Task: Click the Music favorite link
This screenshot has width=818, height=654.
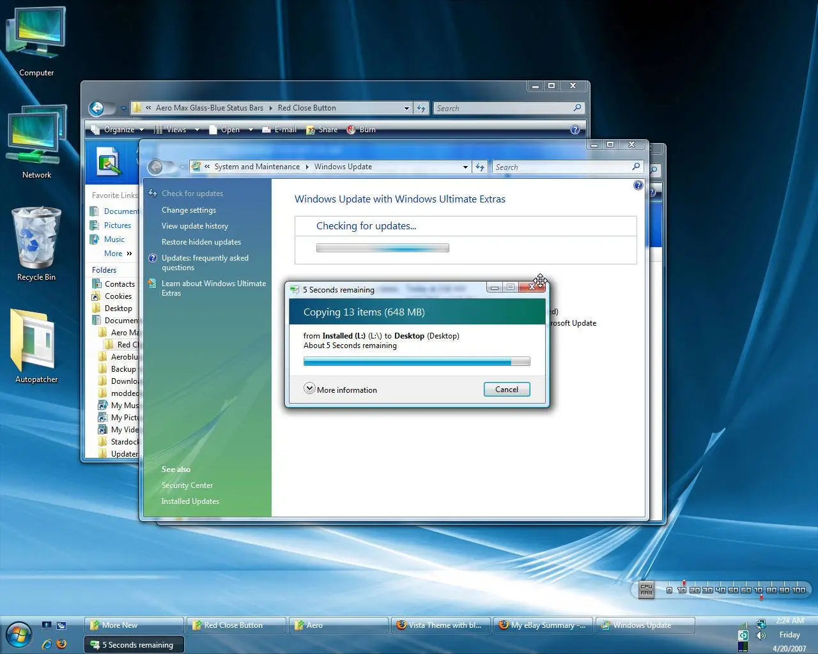Action: tap(114, 240)
